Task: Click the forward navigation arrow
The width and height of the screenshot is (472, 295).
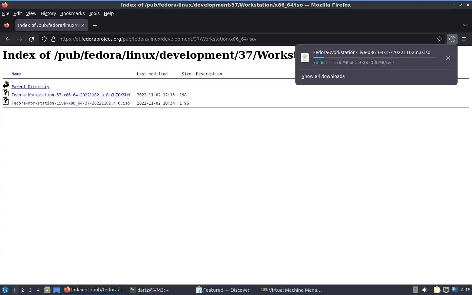Action: [x=20, y=39]
